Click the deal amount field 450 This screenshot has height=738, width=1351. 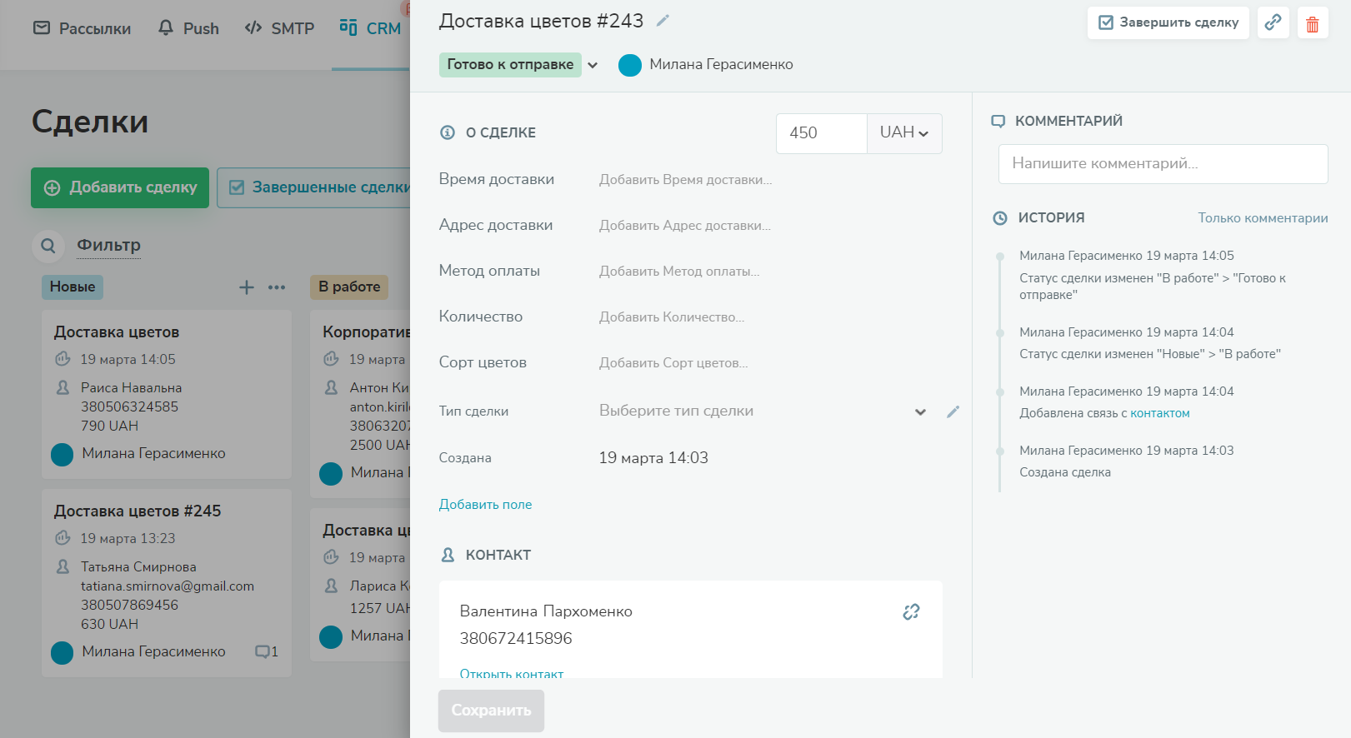pos(822,133)
